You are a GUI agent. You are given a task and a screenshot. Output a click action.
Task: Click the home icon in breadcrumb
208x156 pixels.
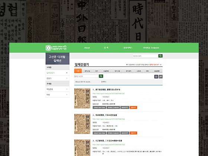[x=127, y=65]
